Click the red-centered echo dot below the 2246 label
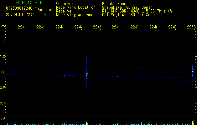Image resolution: width=197 pixels, height=125 pixels. 117,67
